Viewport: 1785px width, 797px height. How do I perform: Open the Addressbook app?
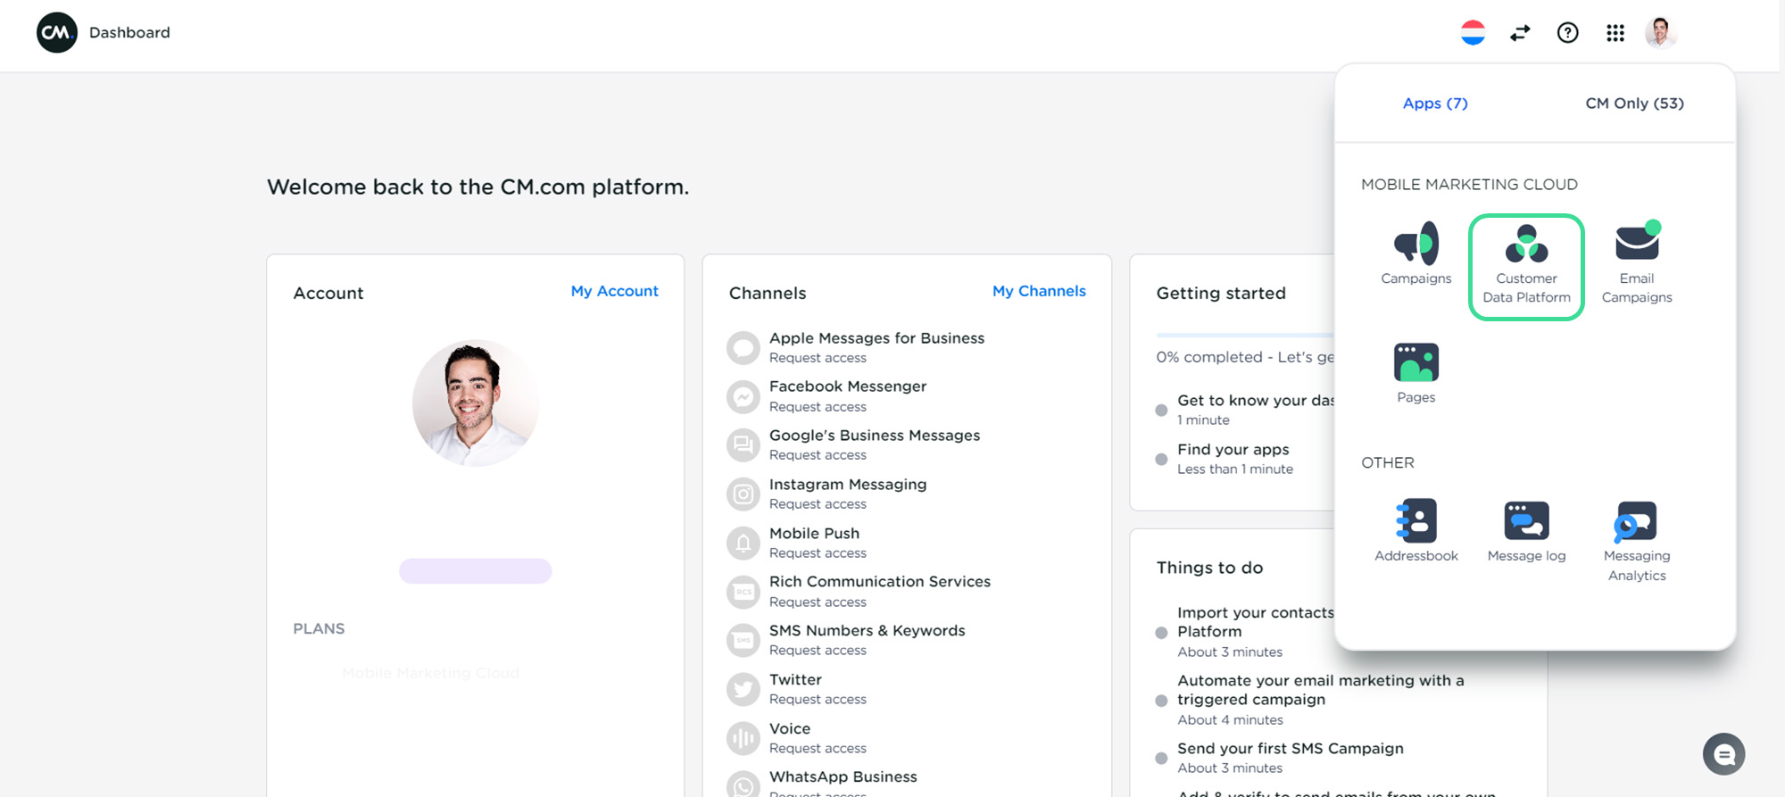[1416, 531]
